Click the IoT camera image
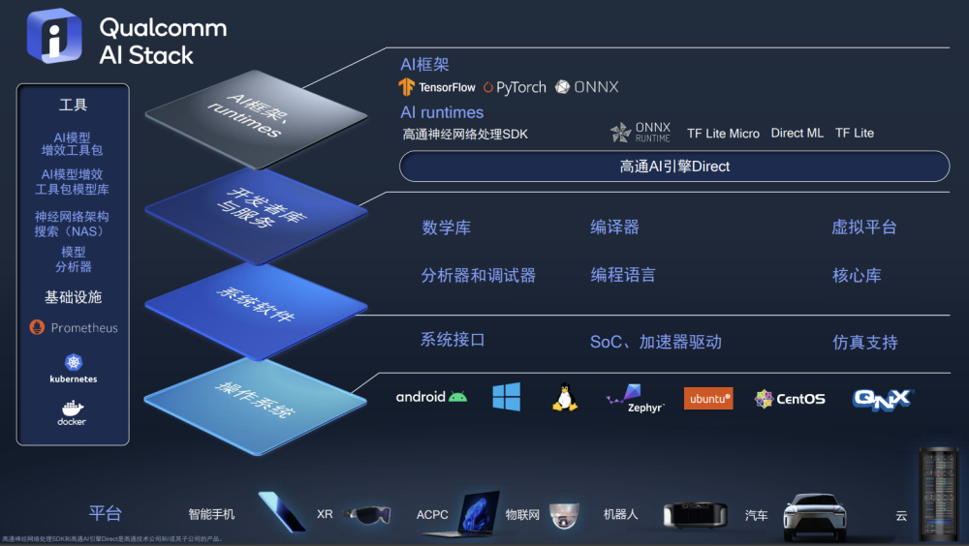The height and width of the screenshot is (546, 969). (x=564, y=516)
